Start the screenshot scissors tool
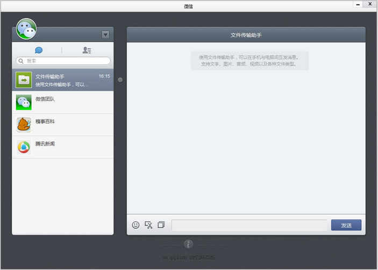Viewport: 378px width, 270px height. point(148,225)
